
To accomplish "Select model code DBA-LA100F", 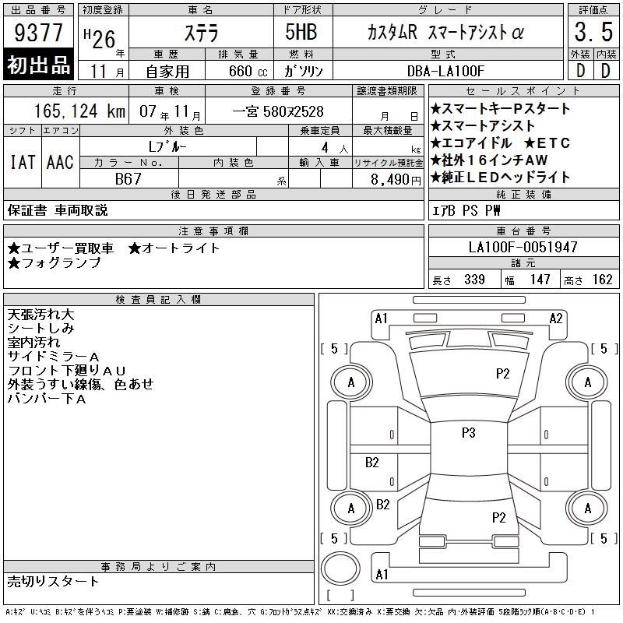I will (445, 71).
